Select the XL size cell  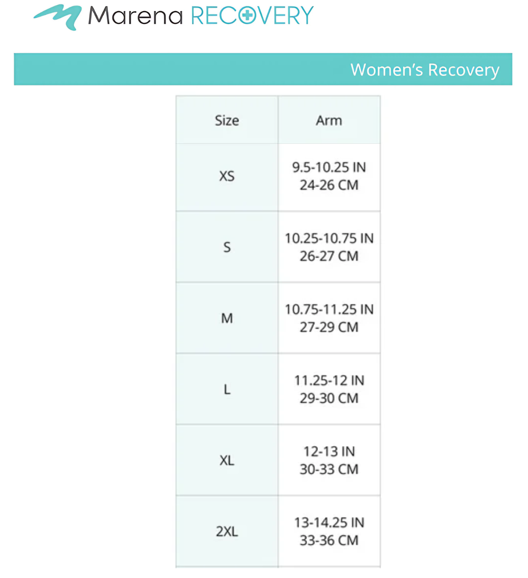point(227,461)
